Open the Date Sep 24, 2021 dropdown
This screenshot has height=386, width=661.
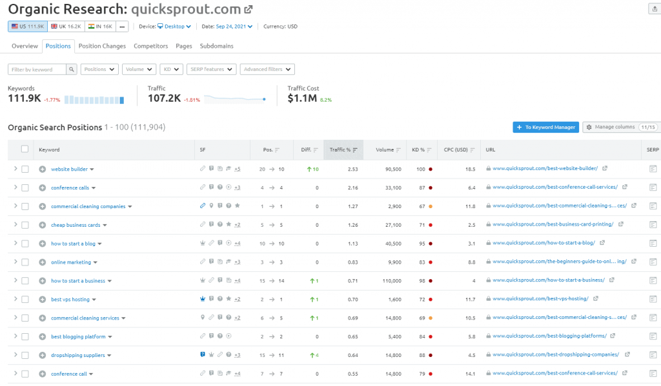(234, 26)
